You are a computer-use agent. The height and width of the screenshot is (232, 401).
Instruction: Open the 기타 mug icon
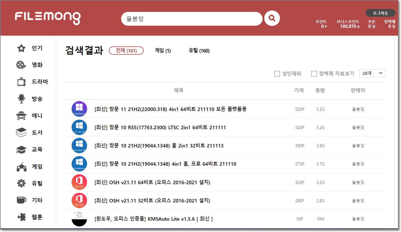pyautogui.click(x=21, y=200)
